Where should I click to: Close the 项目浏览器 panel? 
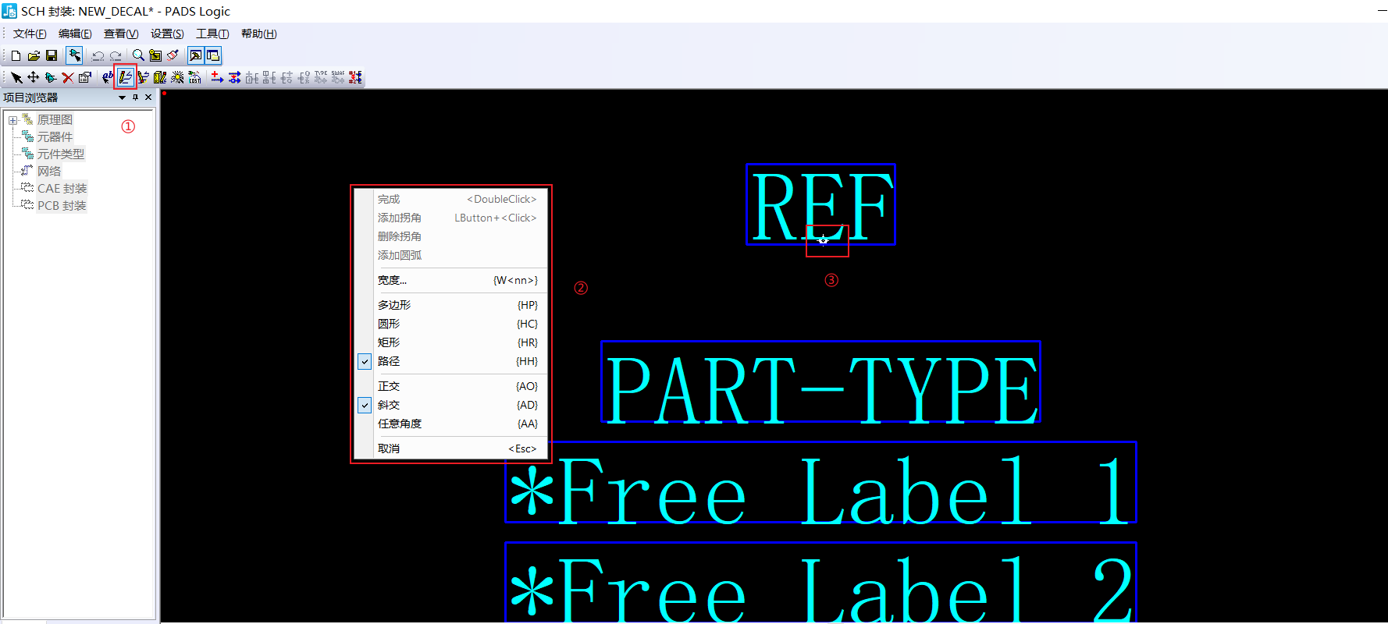(148, 97)
